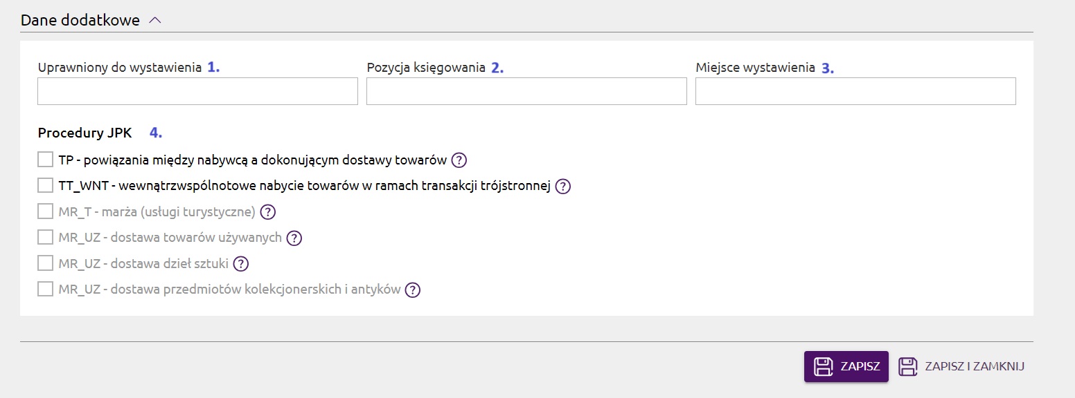1075x398 pixels.
Task: Check MR_UZ dostawa dzieł sztuki box
Action: click(45, 263)
